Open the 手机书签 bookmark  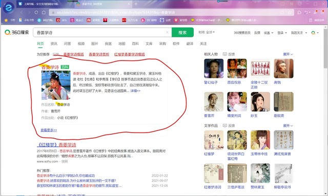tap(26, 20)
